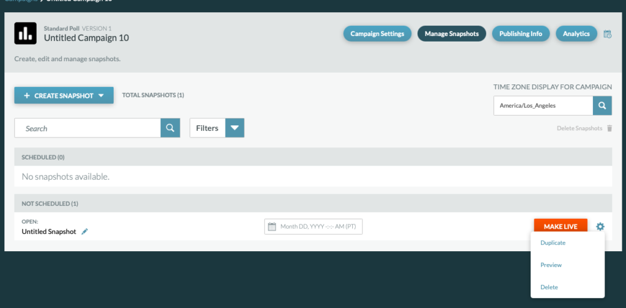Select Delete from the snapshot menu

point(549,287)
